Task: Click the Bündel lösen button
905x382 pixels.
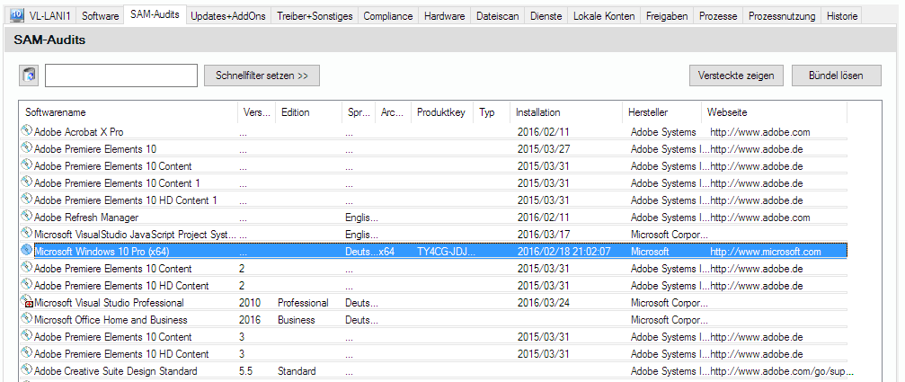Action: tap(836, 76)
